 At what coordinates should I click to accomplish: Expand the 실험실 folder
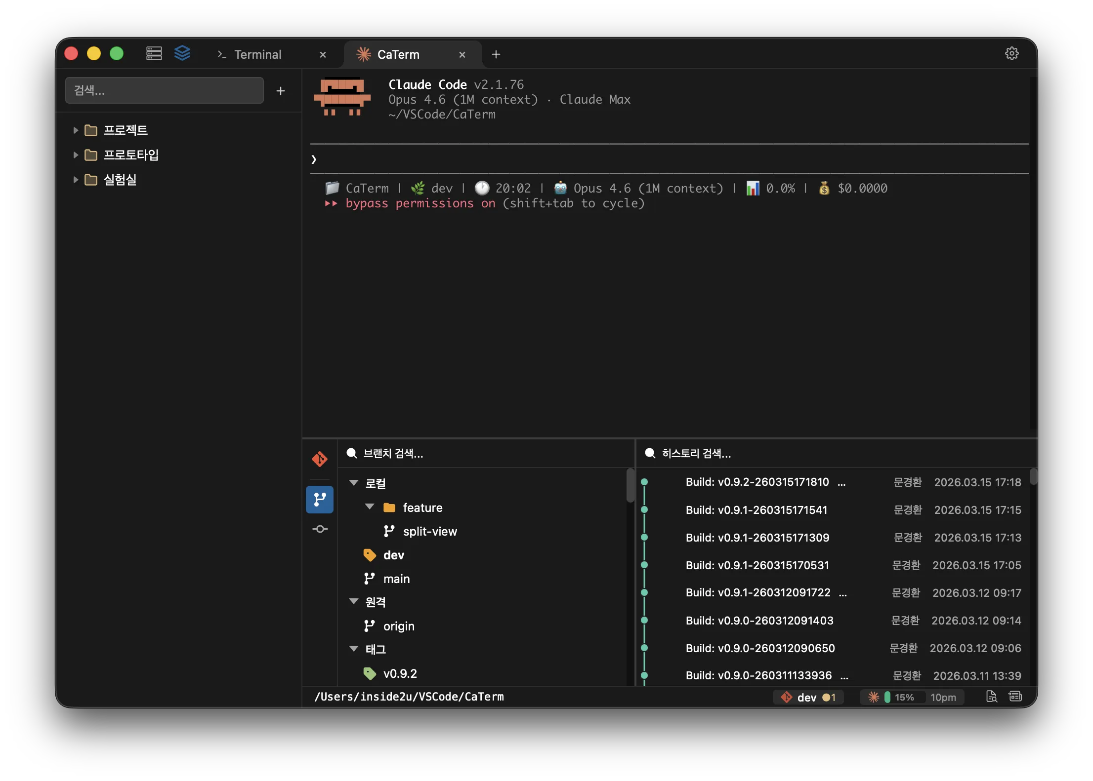coord(76,180)
